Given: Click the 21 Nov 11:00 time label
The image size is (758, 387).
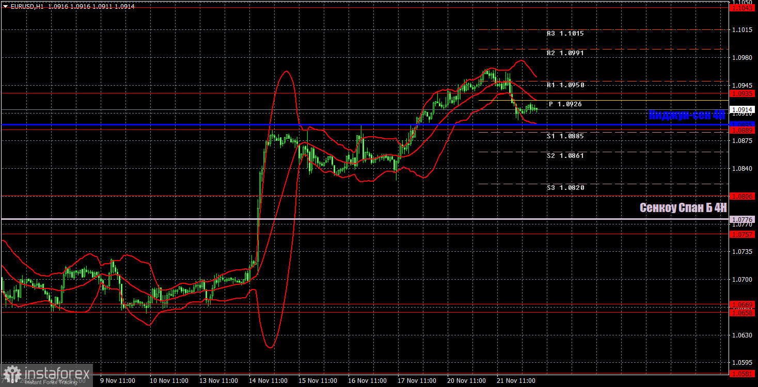Looking at the screenshot, I should pyautogui.click(x=516, y=381).
